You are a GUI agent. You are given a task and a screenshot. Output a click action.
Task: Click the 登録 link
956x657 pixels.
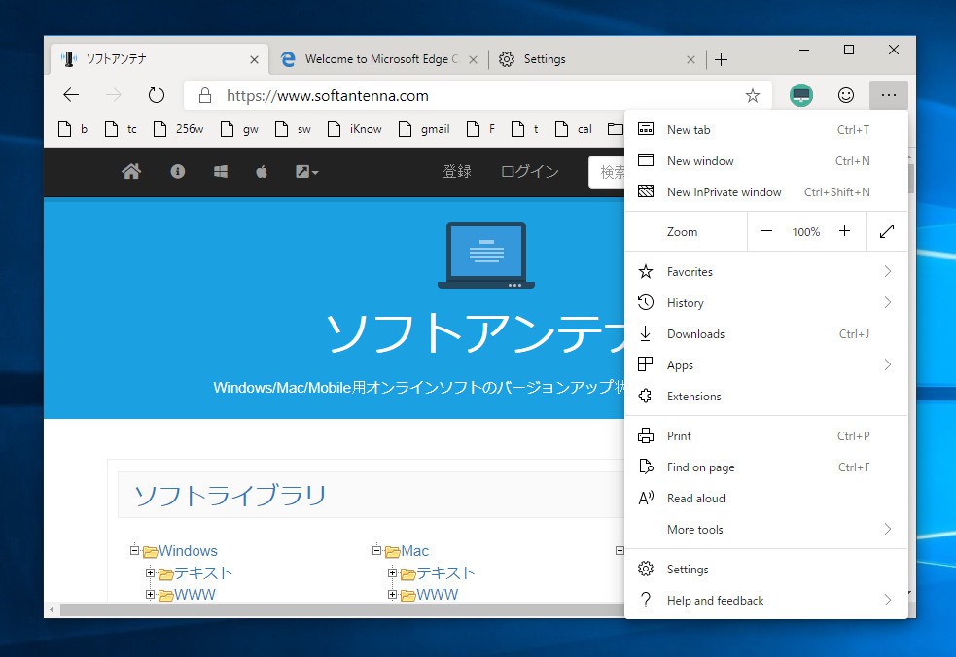coord(457,172)
